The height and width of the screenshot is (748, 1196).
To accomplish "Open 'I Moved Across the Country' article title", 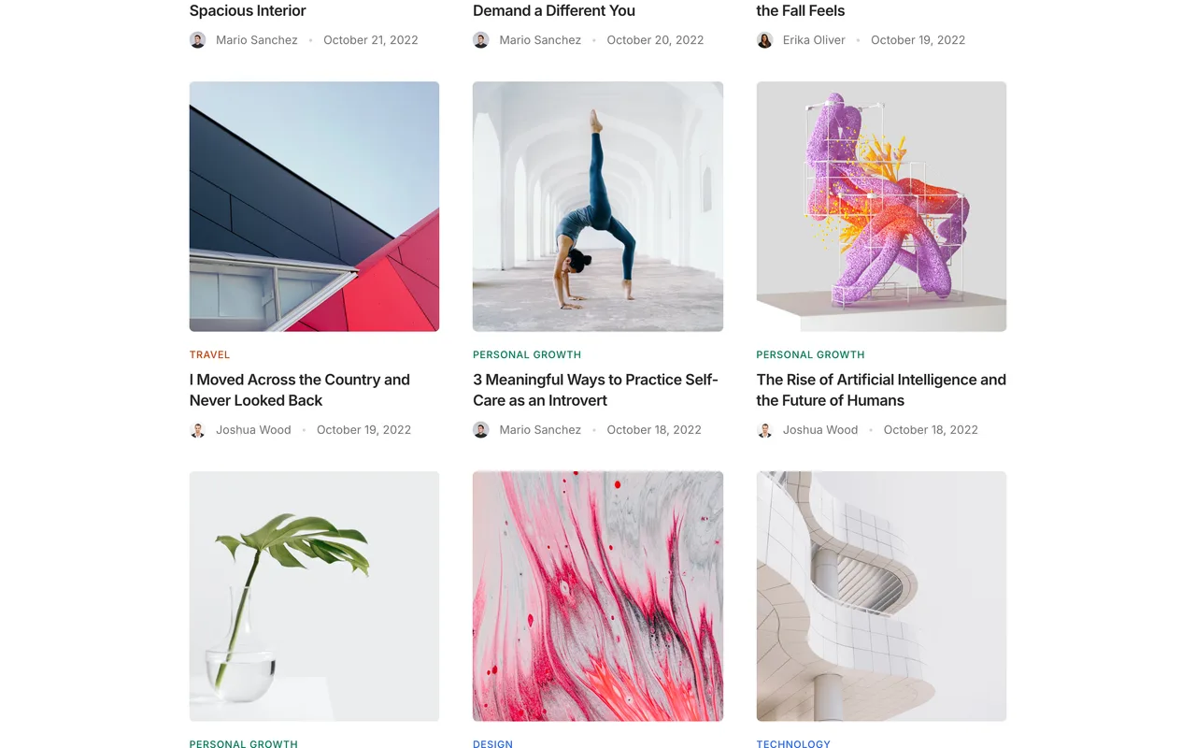I will 300,390.
